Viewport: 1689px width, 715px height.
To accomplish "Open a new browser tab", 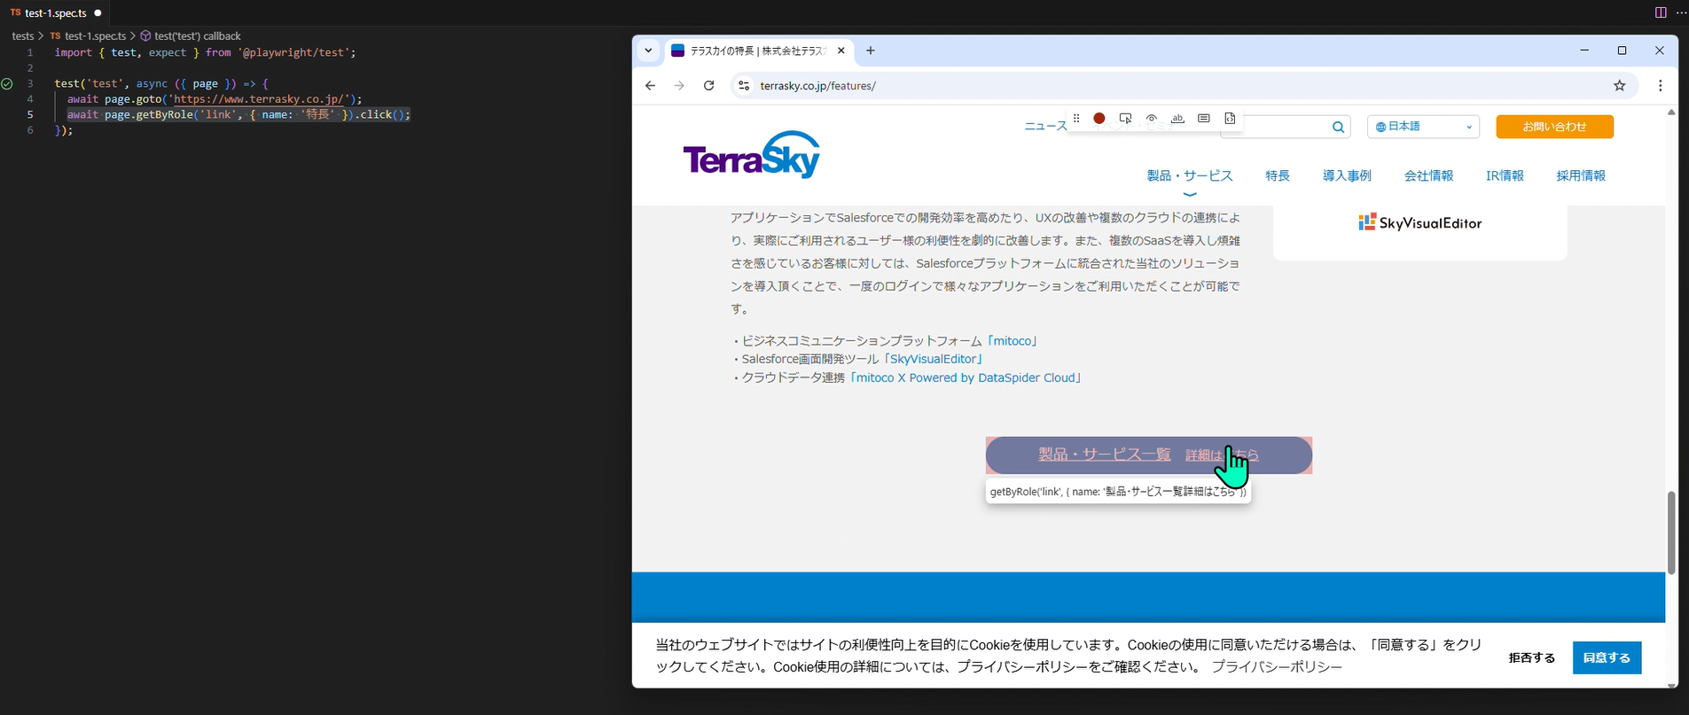I will click(x=871, y=51).
